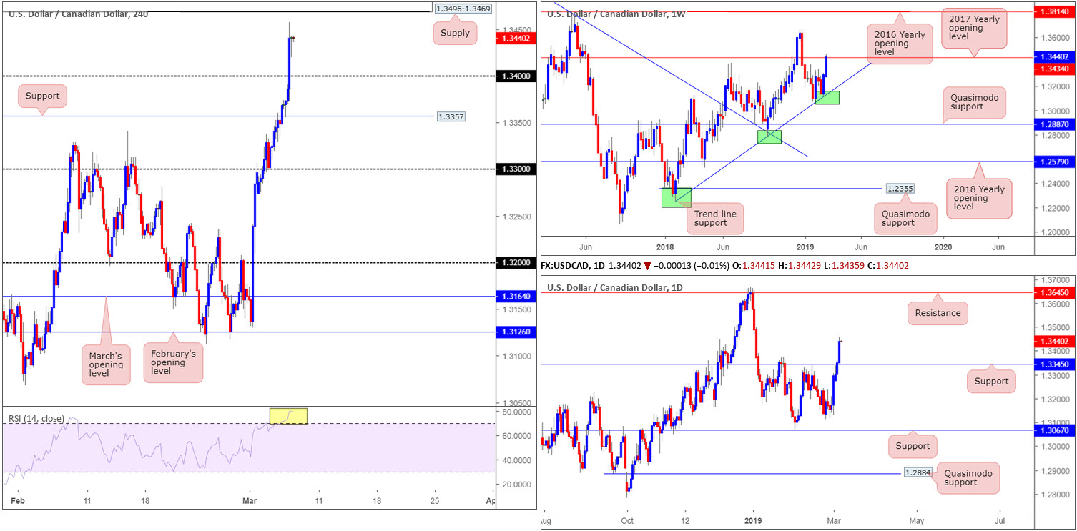Select red 1.34402 price tag on 240 chart
Viewport: 1077px width, 531px height.
pos(515,38)
